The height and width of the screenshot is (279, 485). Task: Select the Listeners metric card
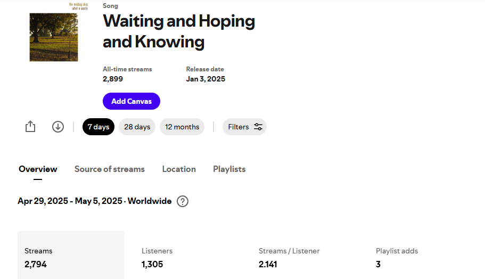[188, 257]
